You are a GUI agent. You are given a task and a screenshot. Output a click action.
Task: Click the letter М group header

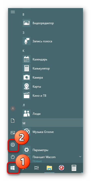[52, 123]
